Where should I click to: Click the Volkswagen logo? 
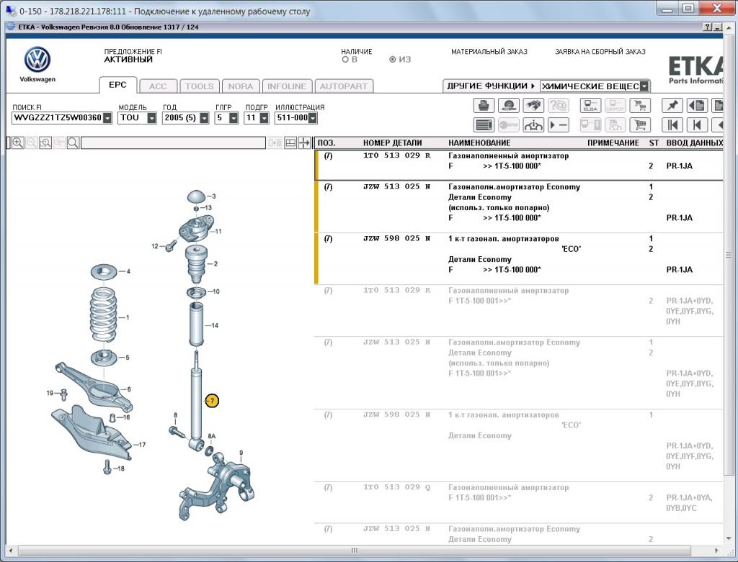coord(37,60)
